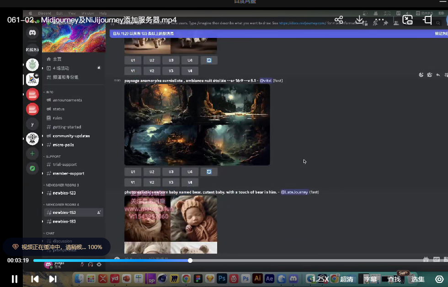
Task: Toggle microphone mute in user panel
Action: 82,265
